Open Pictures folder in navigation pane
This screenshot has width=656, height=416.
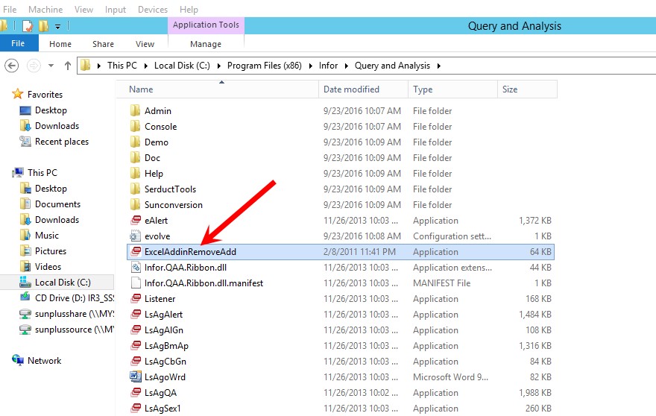pyautogui.click(x=50, y=251)
